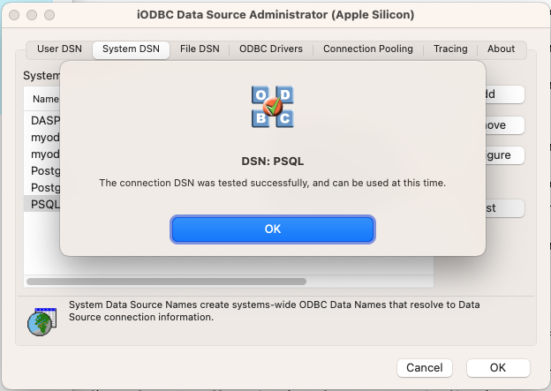Click the horizontal scrollbar under DSN list
The height and width of the screenshot is (391, 551).
pyautogui.click(x=166, y=282)
